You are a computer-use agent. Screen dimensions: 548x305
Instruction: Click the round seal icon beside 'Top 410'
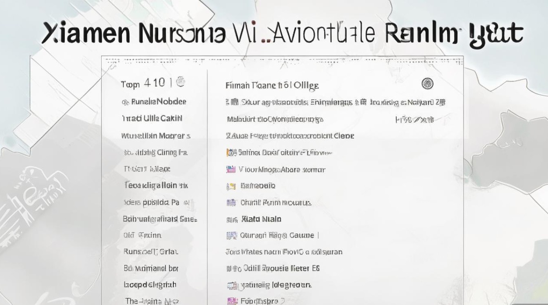tap(180, 83)
